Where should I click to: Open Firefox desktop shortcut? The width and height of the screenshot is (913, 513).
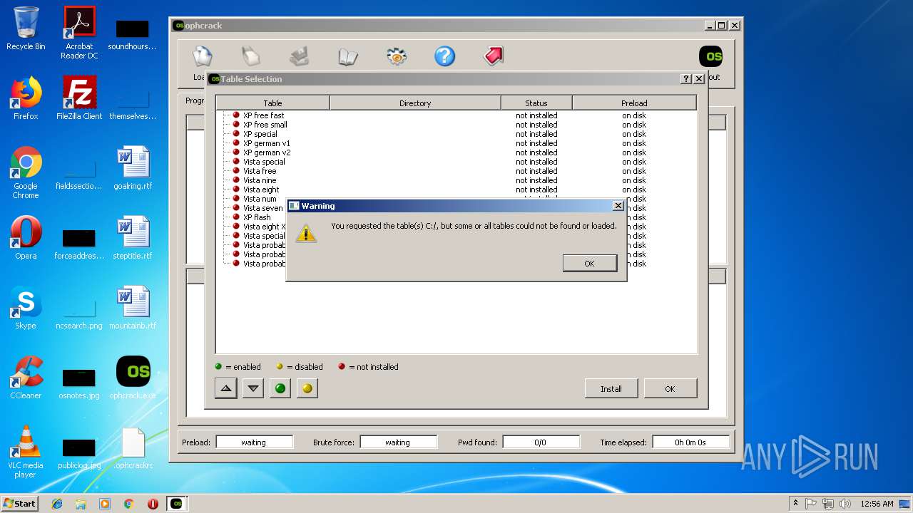26,98
